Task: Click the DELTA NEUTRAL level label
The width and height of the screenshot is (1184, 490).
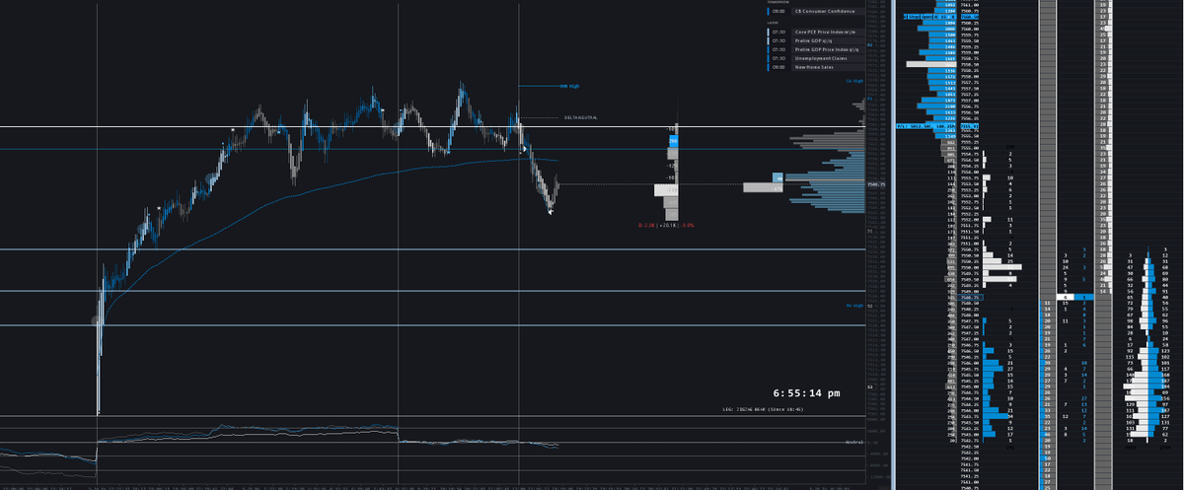Action: tap(581, 117)
